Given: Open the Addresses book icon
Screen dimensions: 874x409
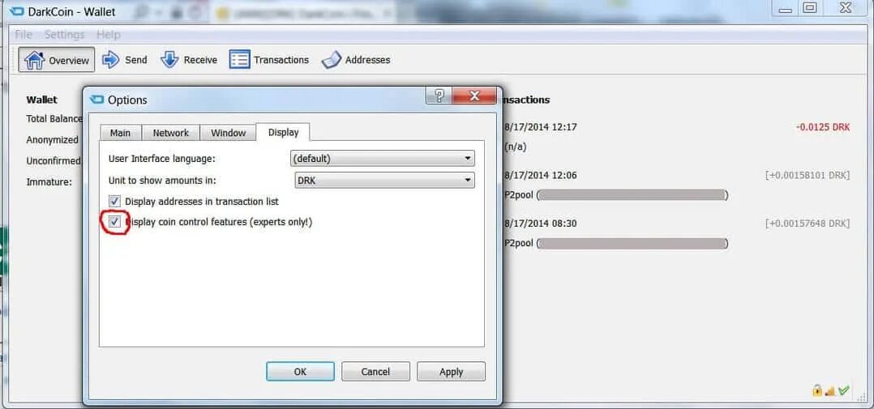Looking at the screenshot, I should click(331, 60).
